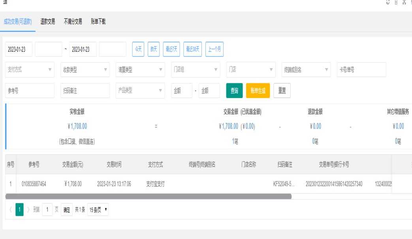412x239 pixels.
Task: Open the 门店组 selector
Action: click(196, 70)
